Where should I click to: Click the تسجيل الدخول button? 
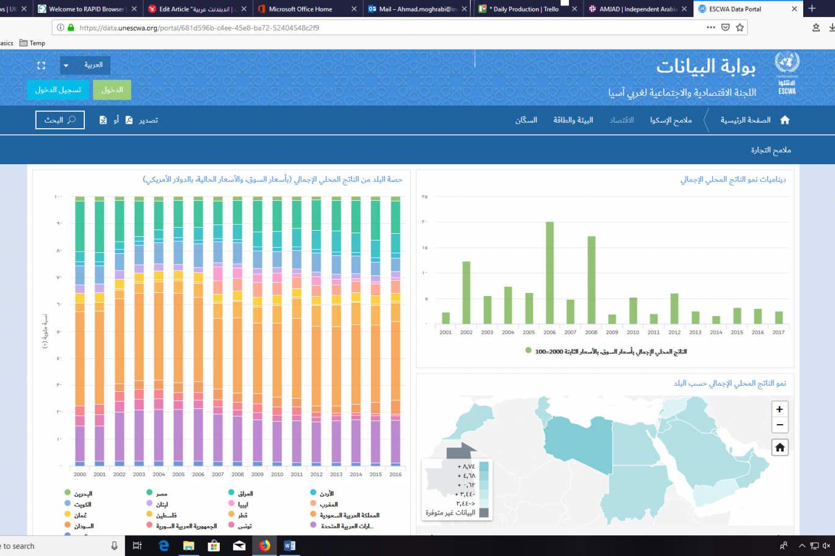click(58, 90)
